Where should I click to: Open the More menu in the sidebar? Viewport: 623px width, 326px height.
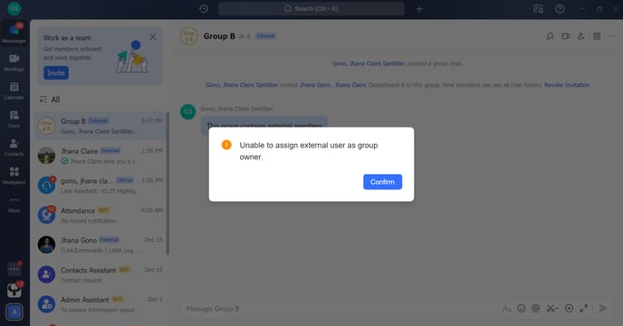(14, 204)
